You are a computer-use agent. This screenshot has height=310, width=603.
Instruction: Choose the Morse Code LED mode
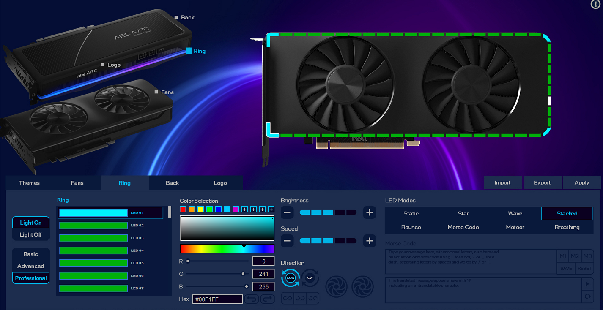click(463, 227)
